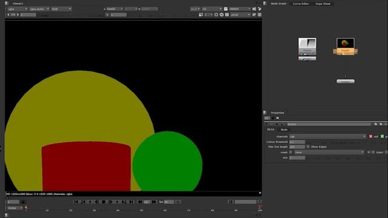
Task: Click the gamma toggle button before gamma field
Action: pos(107,15)
